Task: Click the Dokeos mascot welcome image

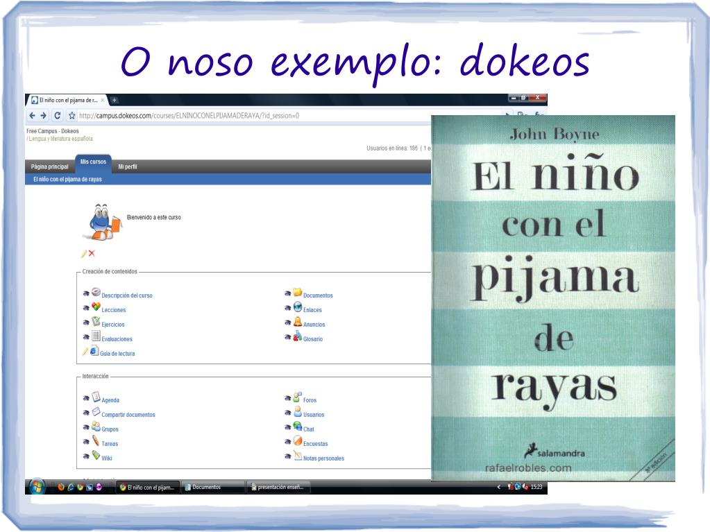Action: point(102,222)
